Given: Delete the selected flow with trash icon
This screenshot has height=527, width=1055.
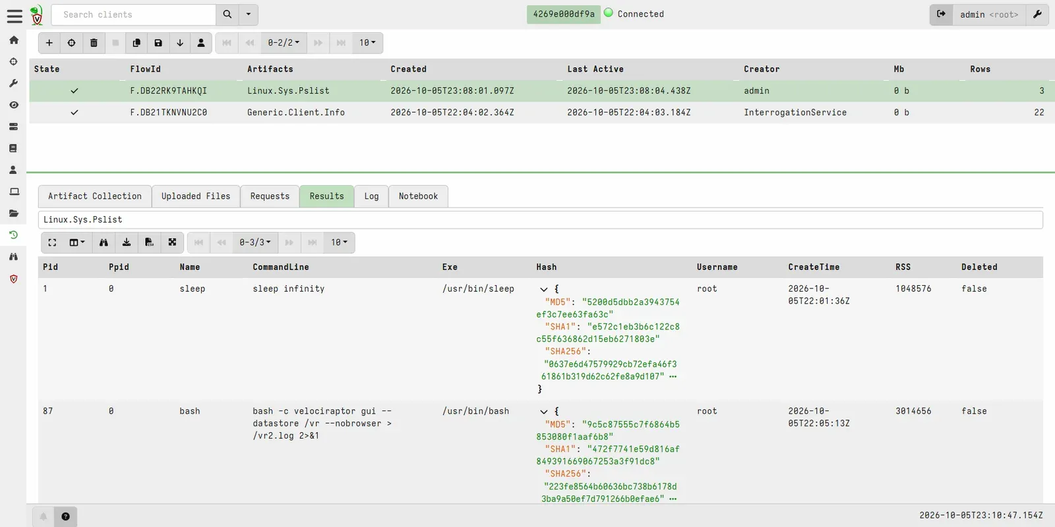Looking at the screenshot, I should (x=94, y=43).
